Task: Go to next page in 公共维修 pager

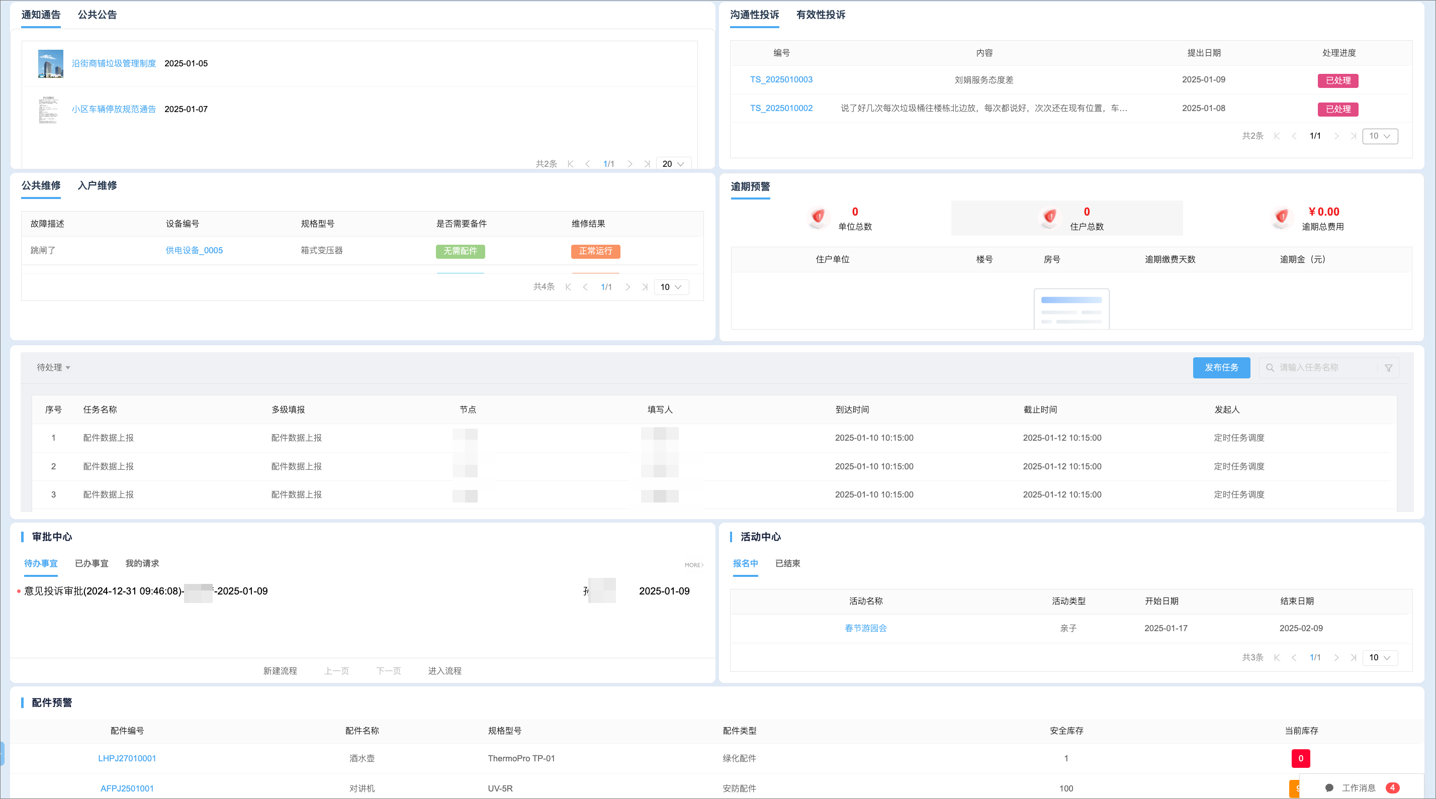Action: [x=627, y=287]
